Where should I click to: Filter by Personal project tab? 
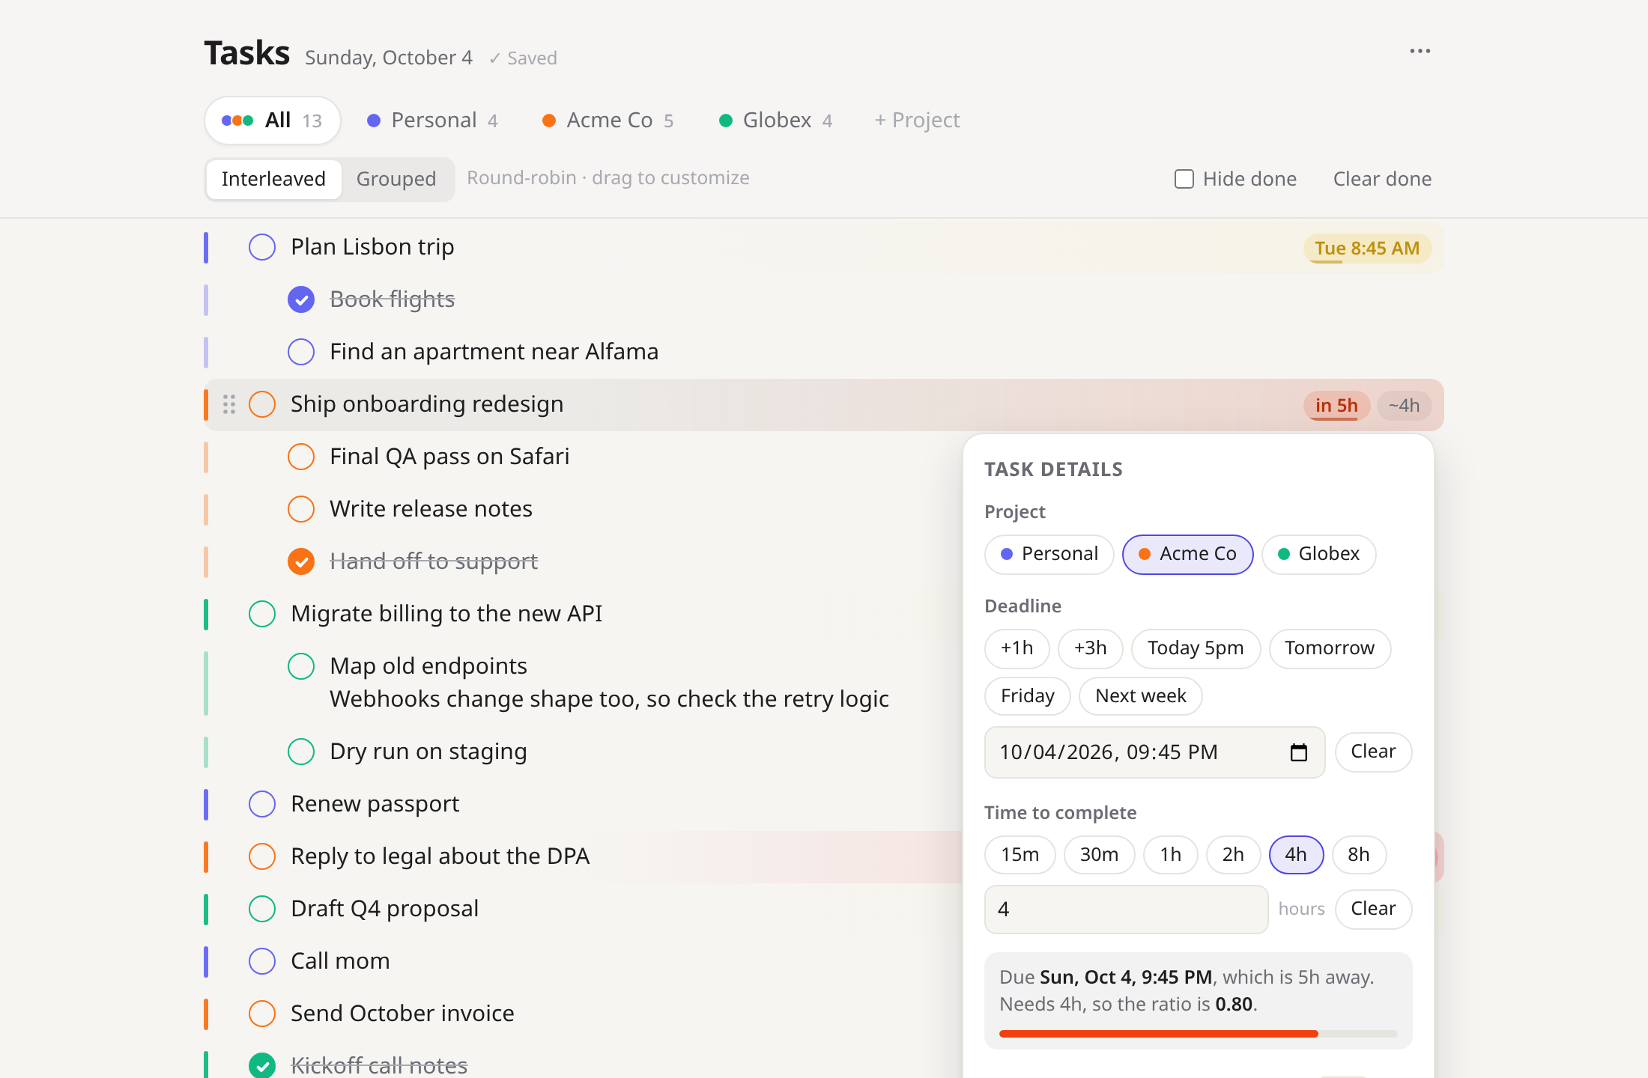coord(432,121)
